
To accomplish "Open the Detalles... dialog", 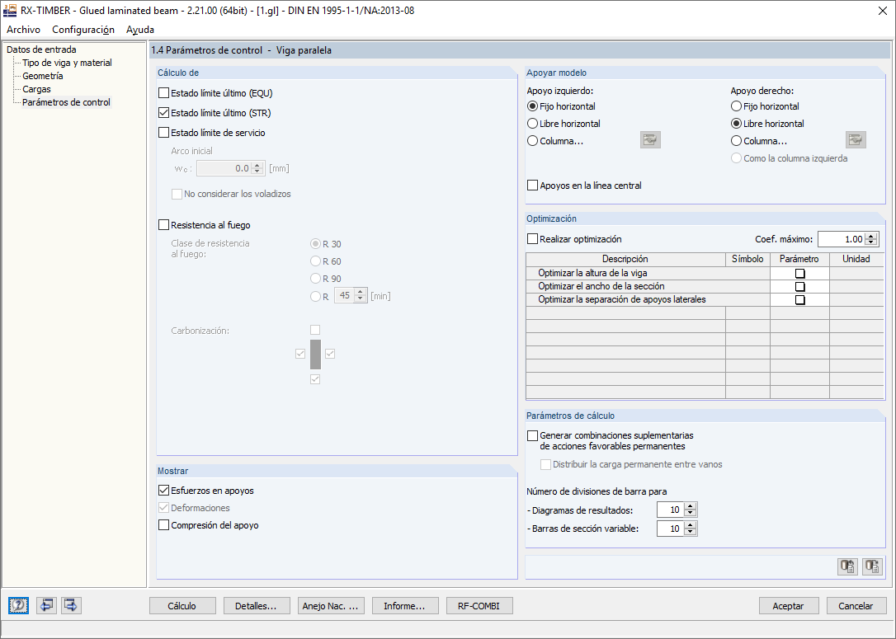I will 256,606.
